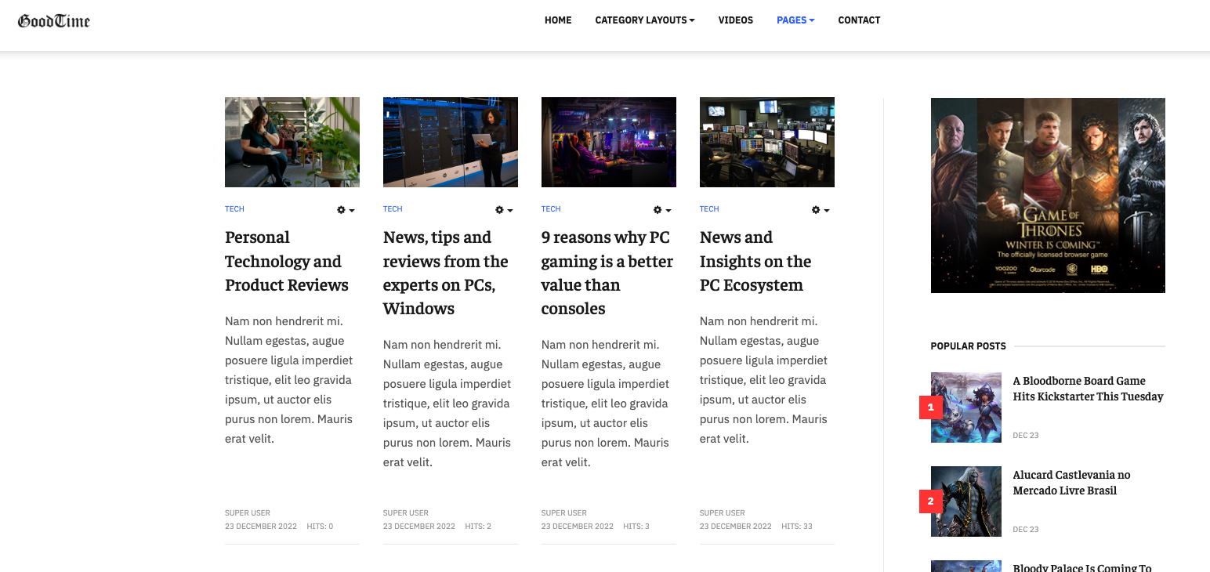1210x572 pixels.
Task: Expand the Pages dropdown menu
Action: click(x=795, y=20)
